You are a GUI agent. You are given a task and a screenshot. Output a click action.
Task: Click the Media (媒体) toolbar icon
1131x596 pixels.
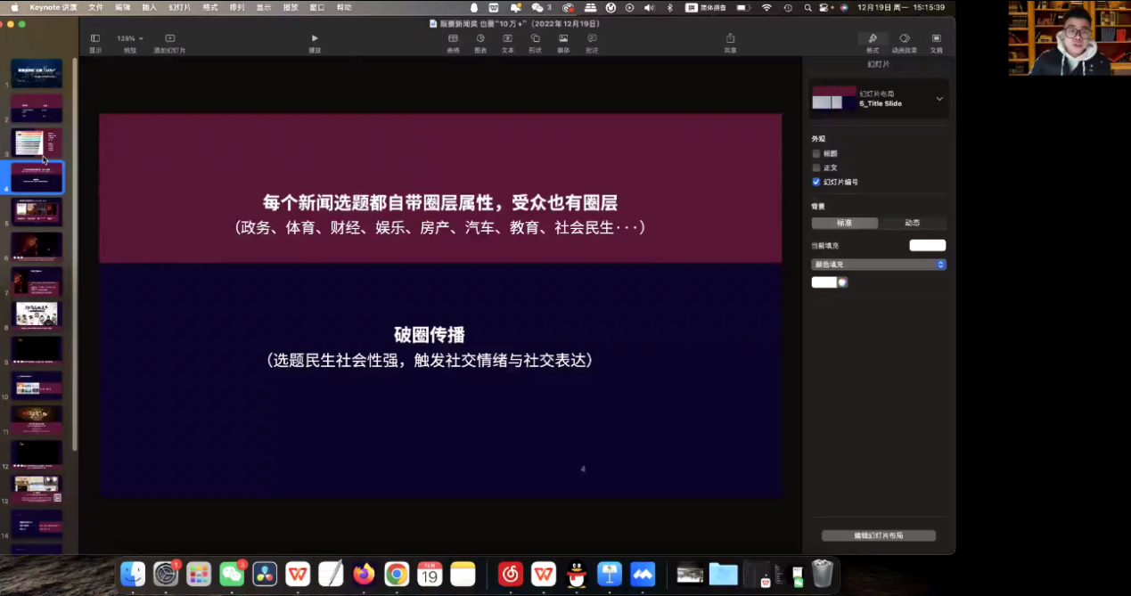[x=563, y=39]
